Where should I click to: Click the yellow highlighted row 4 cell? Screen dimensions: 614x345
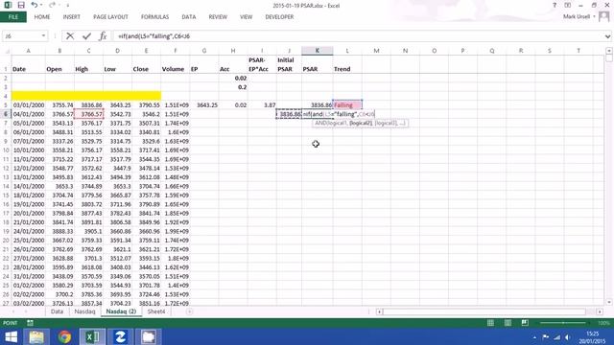point(86,96)
